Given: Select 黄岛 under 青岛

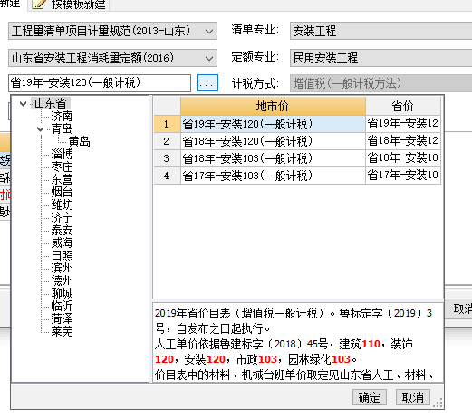Looking at the screenshot, I should tap(79, 141).
